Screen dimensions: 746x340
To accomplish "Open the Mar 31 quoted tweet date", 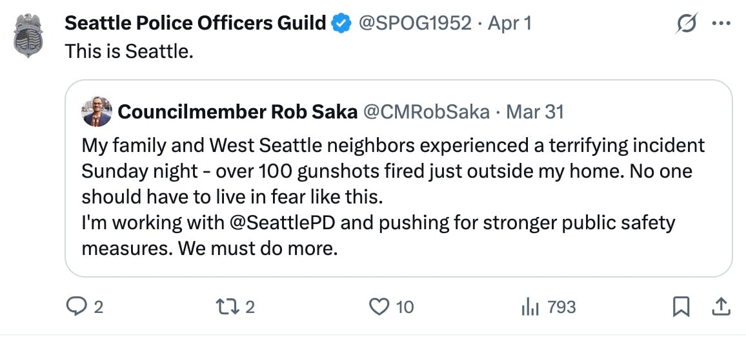I will coord(535,111).
